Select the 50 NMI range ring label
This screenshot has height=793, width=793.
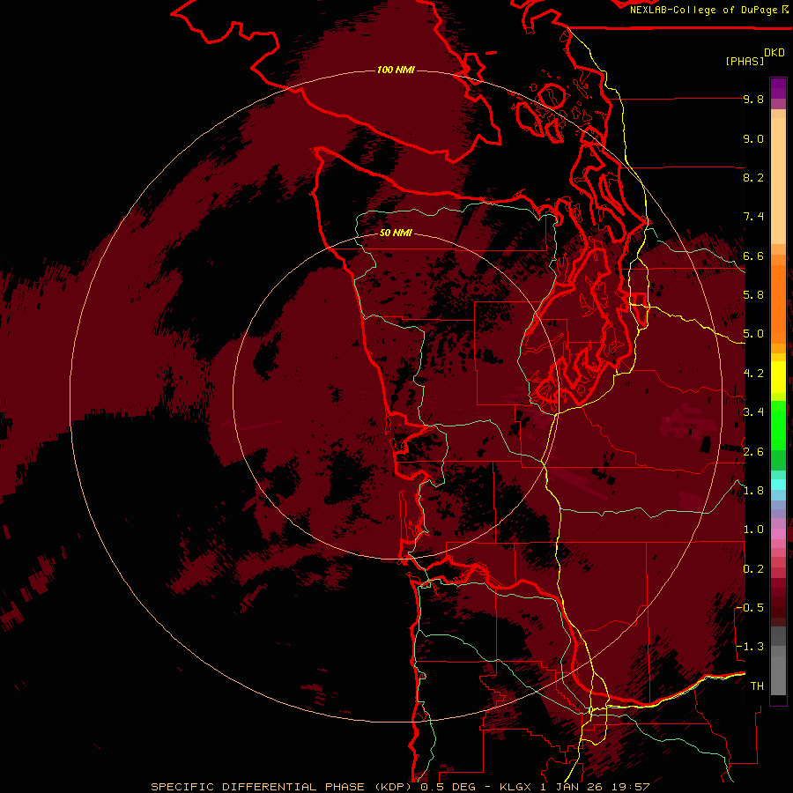click(x=396, y=233)
